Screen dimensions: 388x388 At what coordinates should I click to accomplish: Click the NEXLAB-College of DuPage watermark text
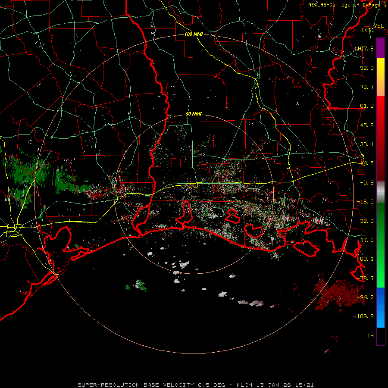(347, 5)
